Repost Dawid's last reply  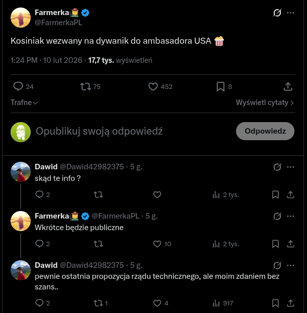click(99, 303)
